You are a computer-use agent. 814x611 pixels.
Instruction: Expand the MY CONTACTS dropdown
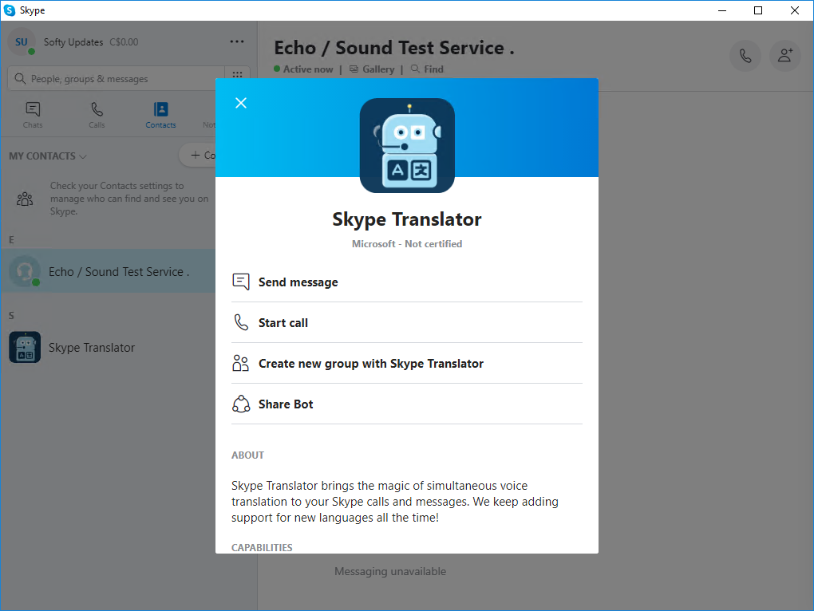tap(48, 156)
